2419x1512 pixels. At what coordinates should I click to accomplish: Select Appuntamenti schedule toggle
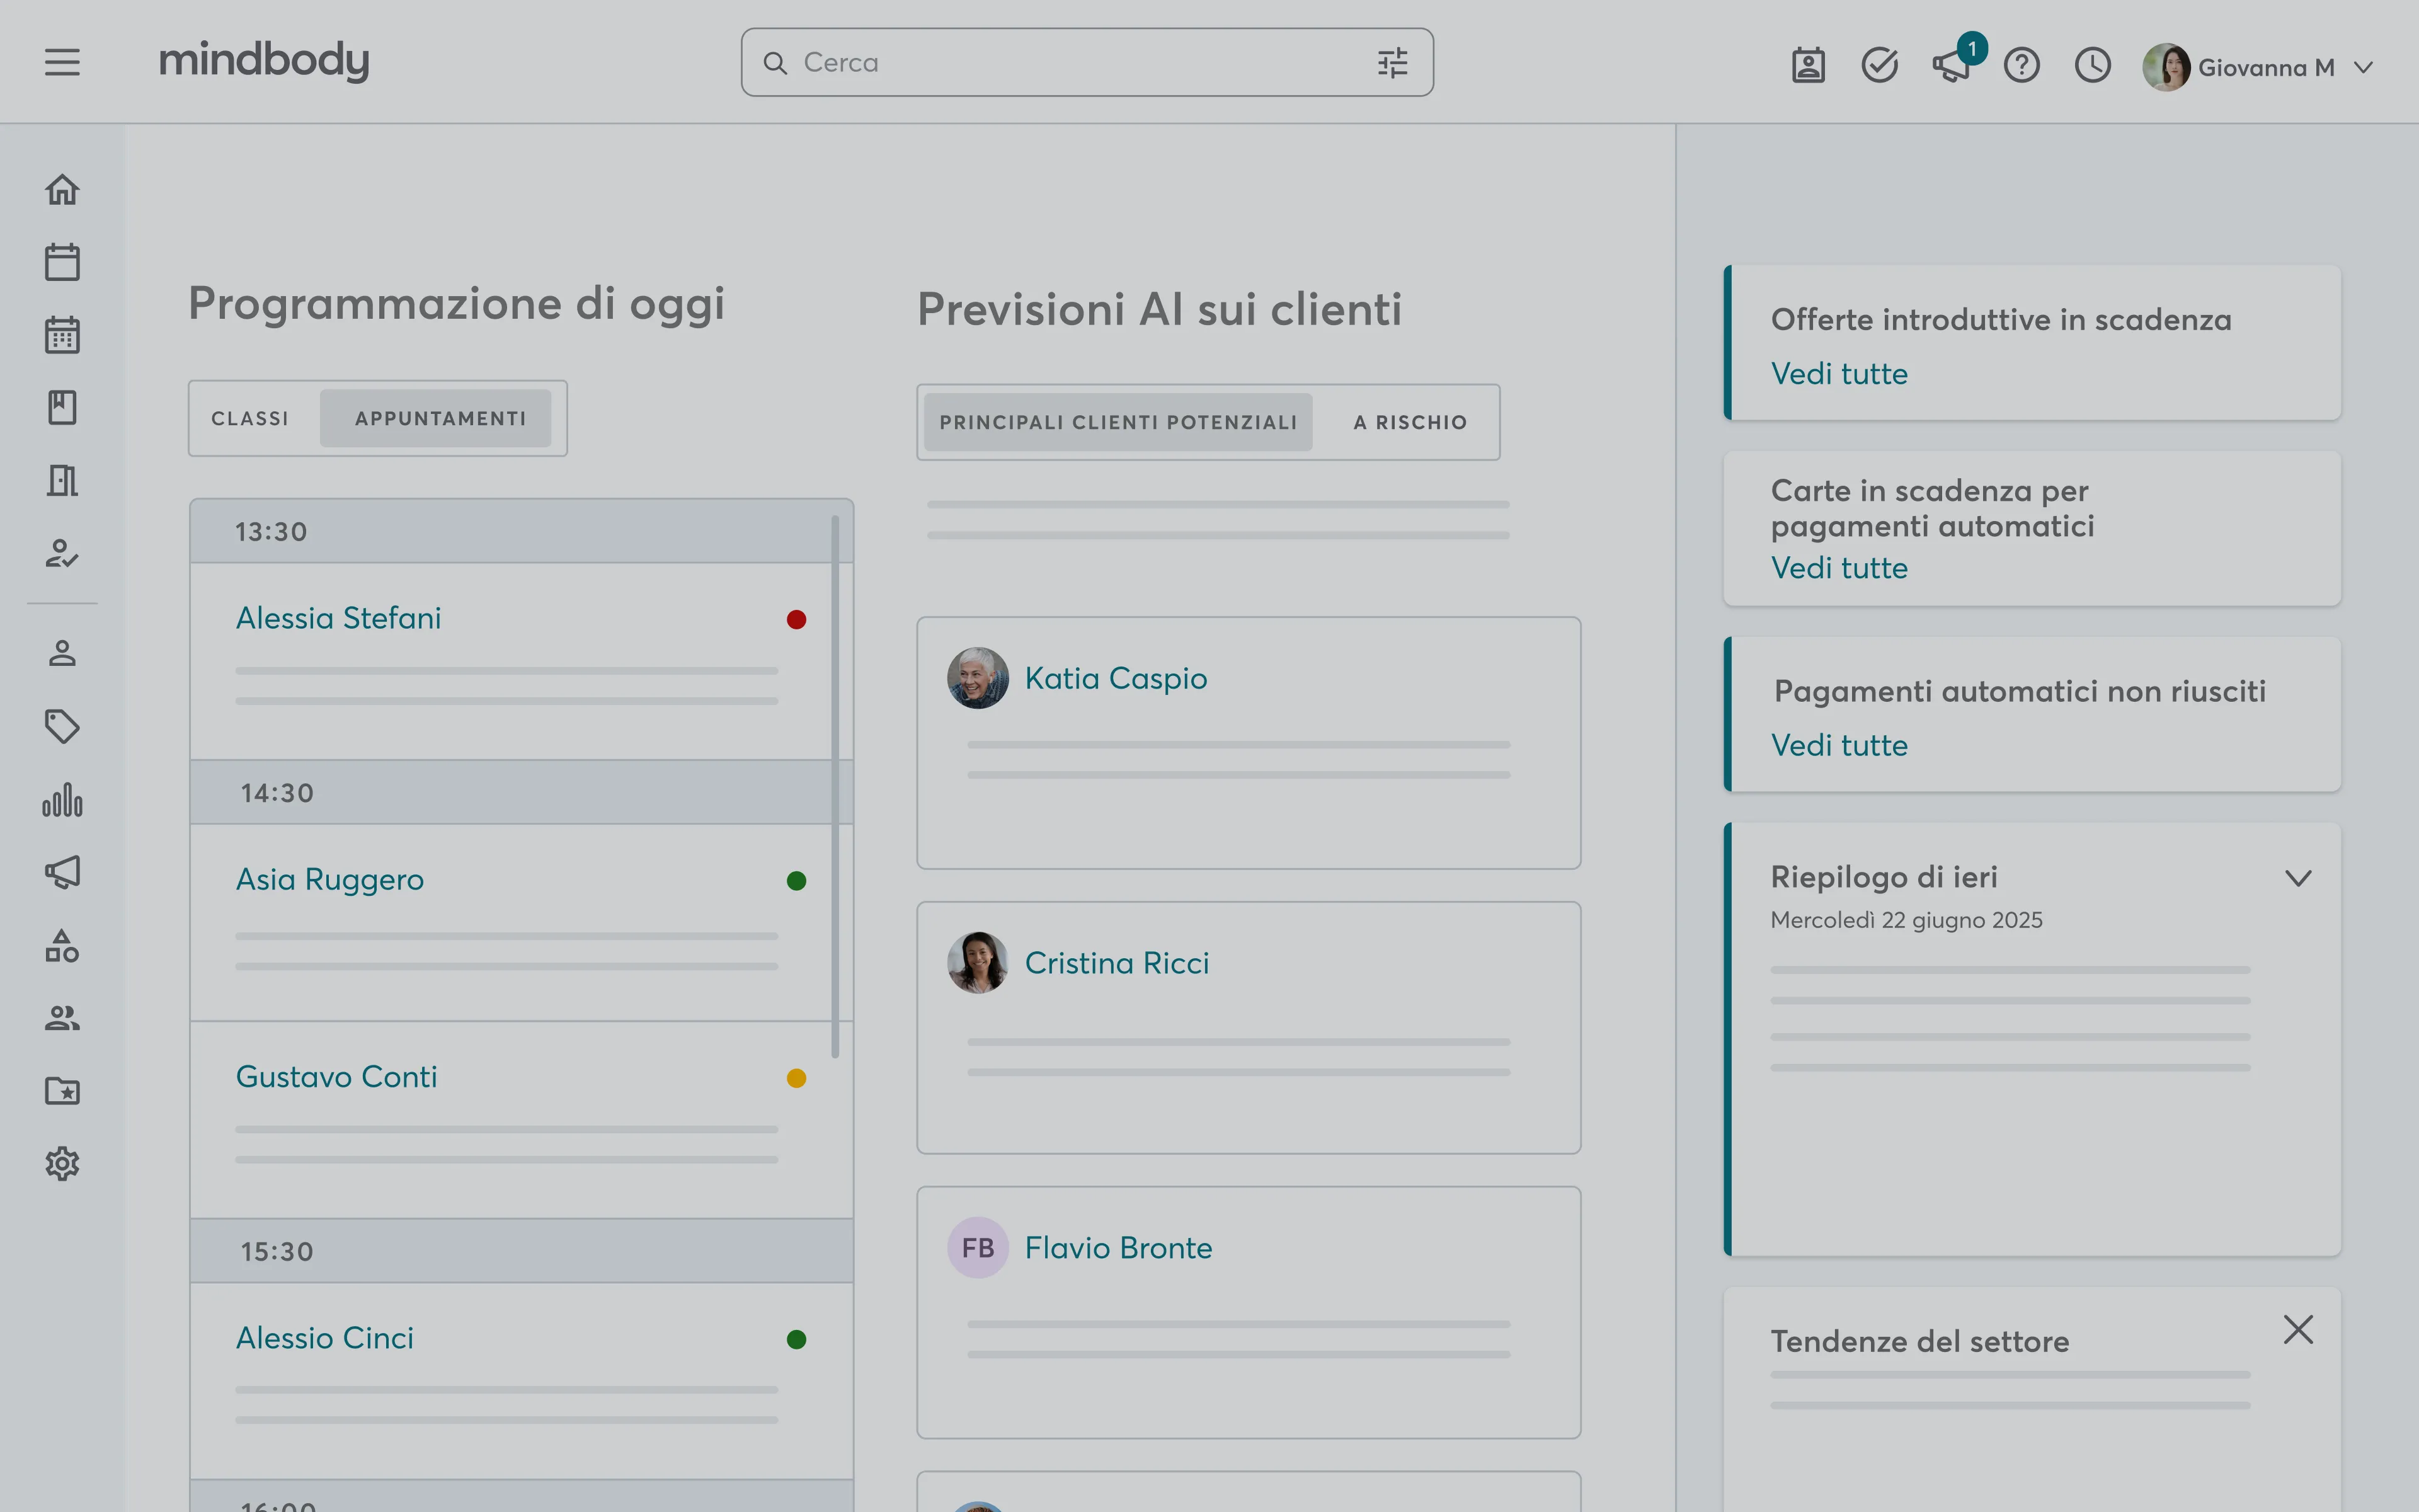(x=440, y=418)
